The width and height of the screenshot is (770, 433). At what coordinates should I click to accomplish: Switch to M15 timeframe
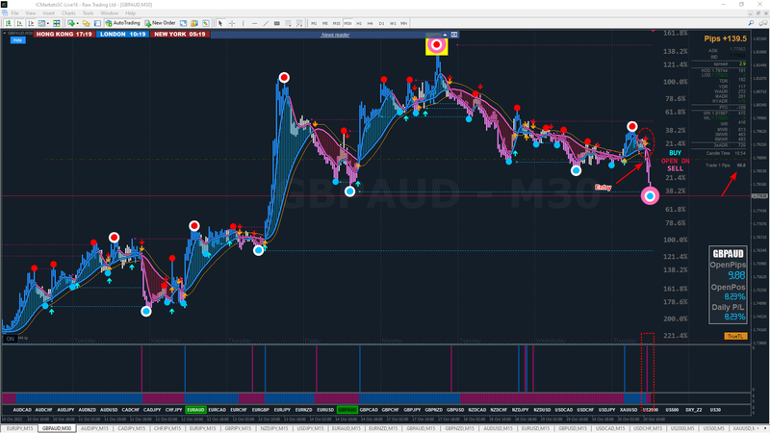(x=336, y=23)
